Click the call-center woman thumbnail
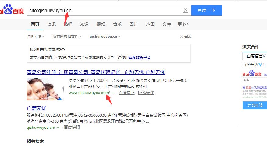Screen dimensions: 267x147 click(x=45, y=89)
